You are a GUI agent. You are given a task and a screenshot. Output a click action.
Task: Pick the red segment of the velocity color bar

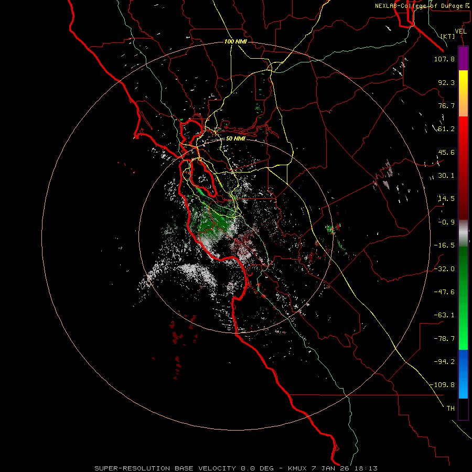pyautogui.click(x=463, y=168)
